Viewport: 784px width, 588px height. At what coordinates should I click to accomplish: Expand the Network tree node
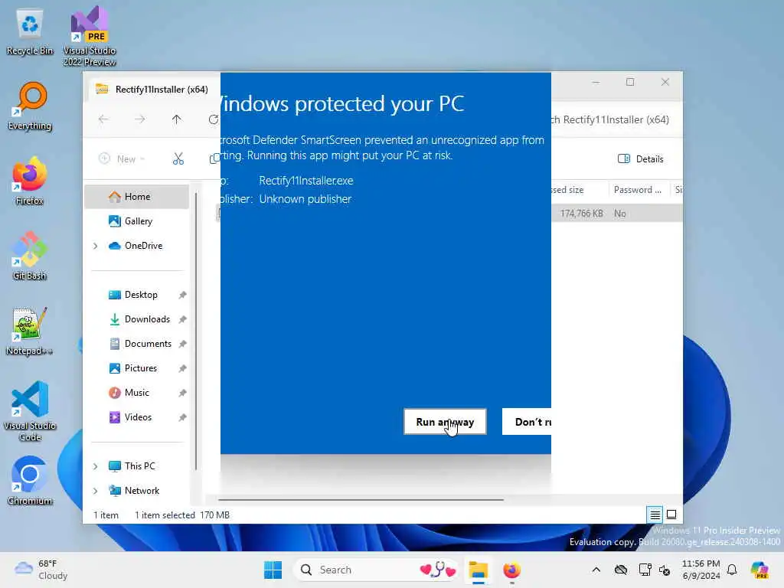[x=96, y=491]
